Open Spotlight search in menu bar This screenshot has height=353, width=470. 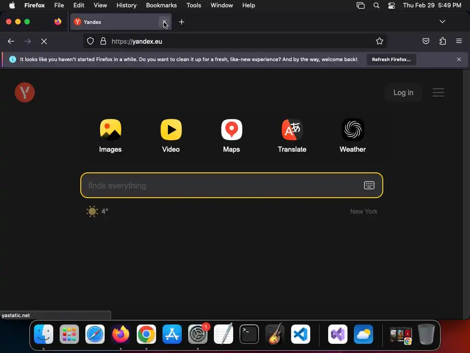[376, 5]
